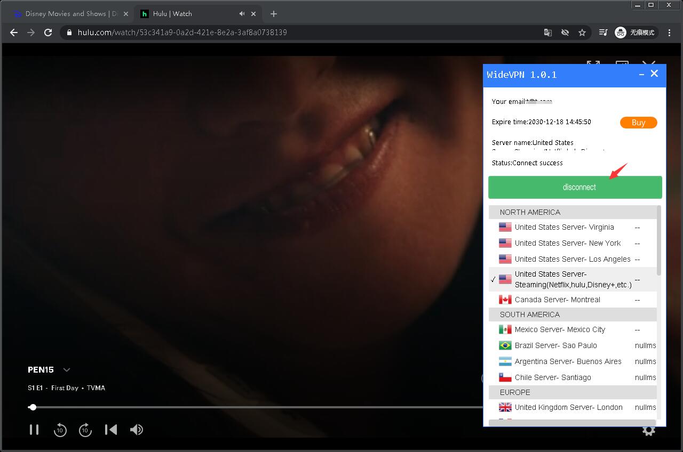Select Mexico Server- Mexico City
This screenshot has height=452, width=683.
point(573,329)
